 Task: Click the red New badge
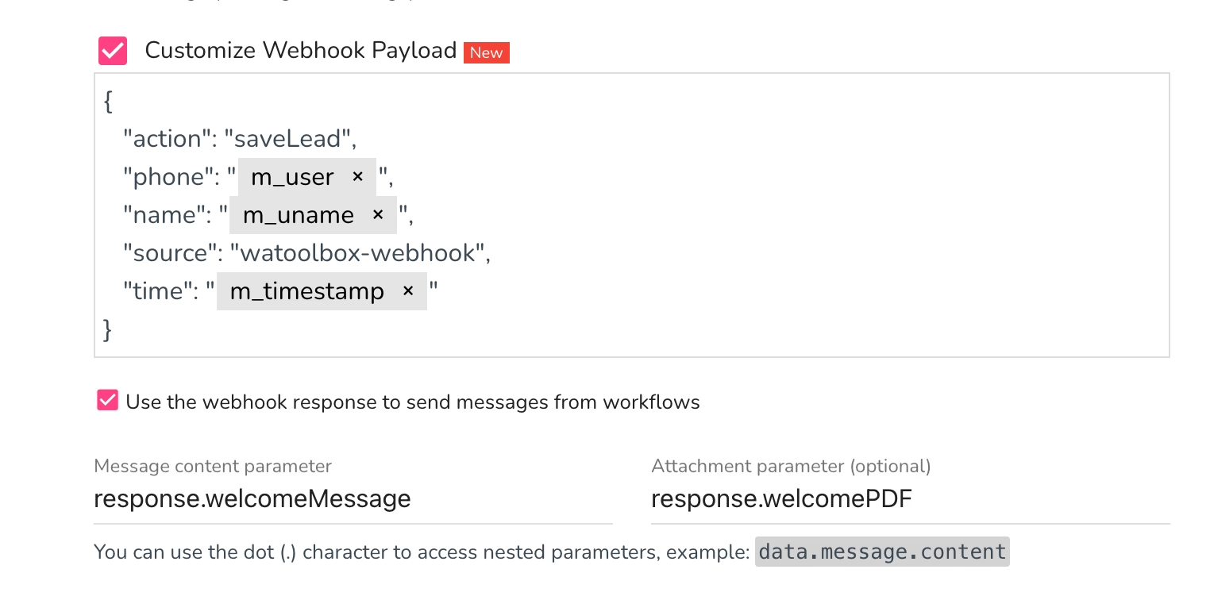tap(486, 52)
